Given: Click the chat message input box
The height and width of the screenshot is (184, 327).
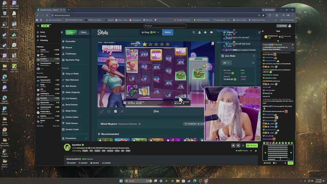Looking at the screenshot, I should (x=278, y=153).
